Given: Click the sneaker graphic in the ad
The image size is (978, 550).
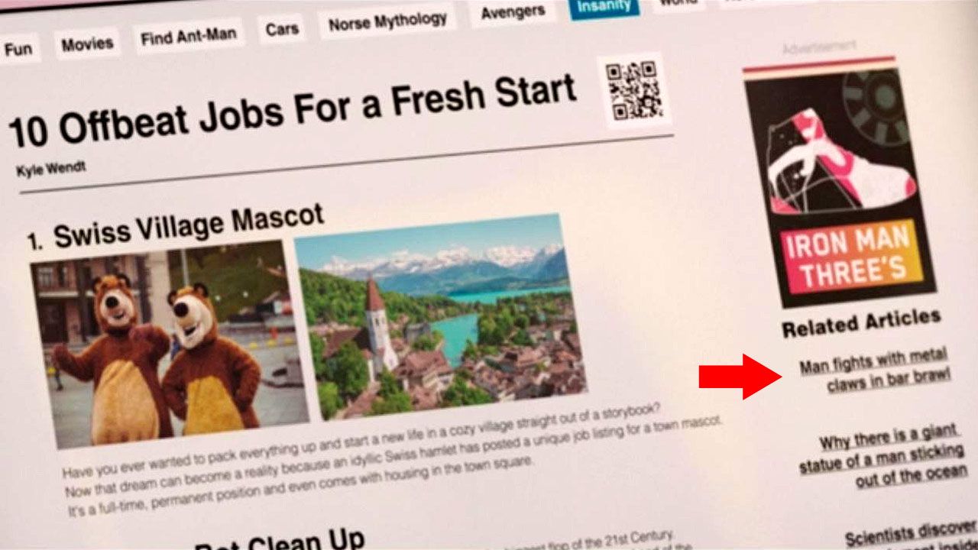Looking at the screenshot, I should pyautogui.click(x=840, y=163).
